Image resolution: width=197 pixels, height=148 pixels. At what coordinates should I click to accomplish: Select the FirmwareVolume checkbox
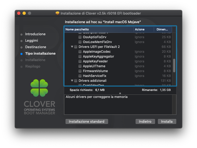80,71
